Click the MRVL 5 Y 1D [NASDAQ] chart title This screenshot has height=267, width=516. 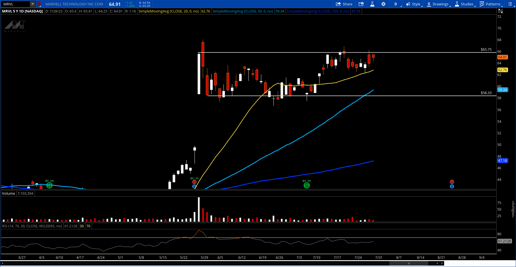(22, 11)
